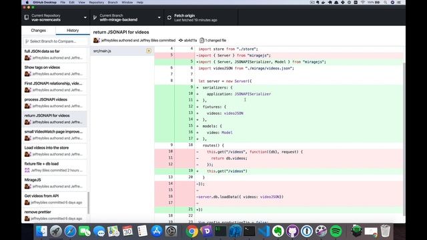Click avatar on 'fixture file + db load' commit
Screen dimensions: 427x240
27,171
